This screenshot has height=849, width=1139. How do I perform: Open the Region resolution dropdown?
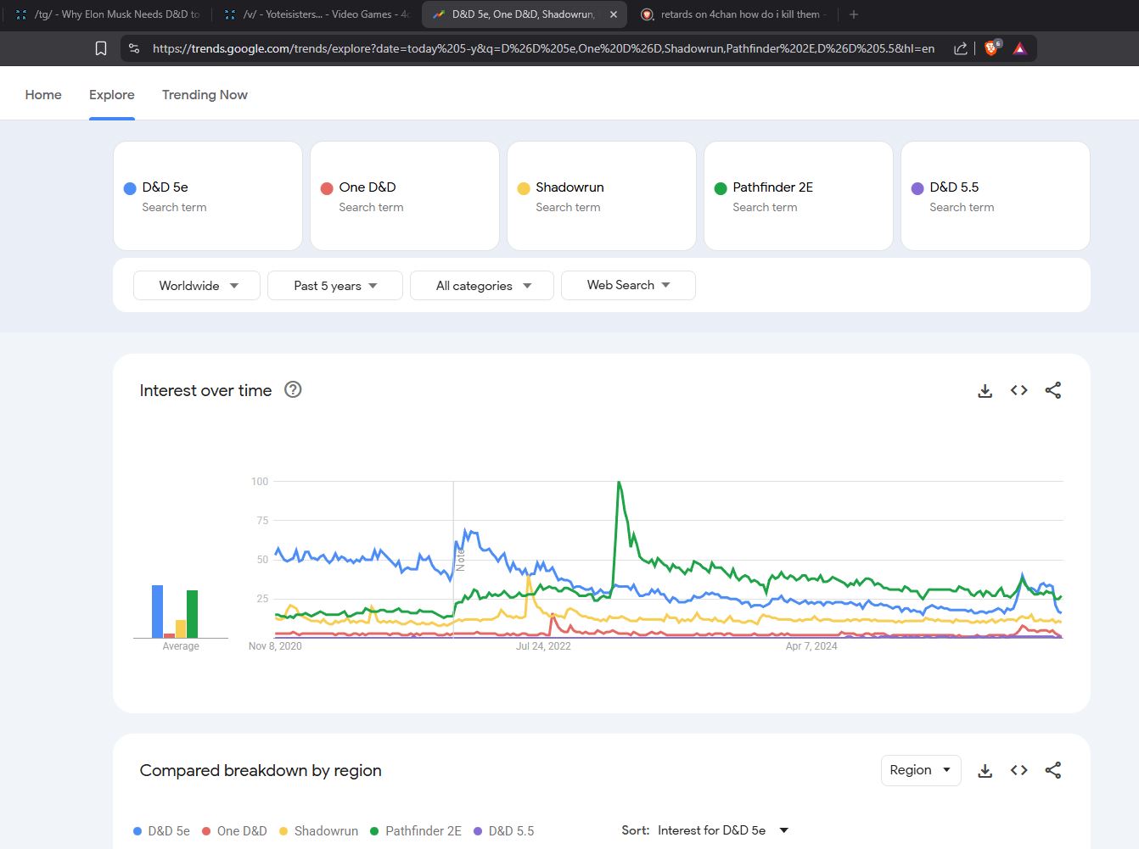[x=921, y=770]
